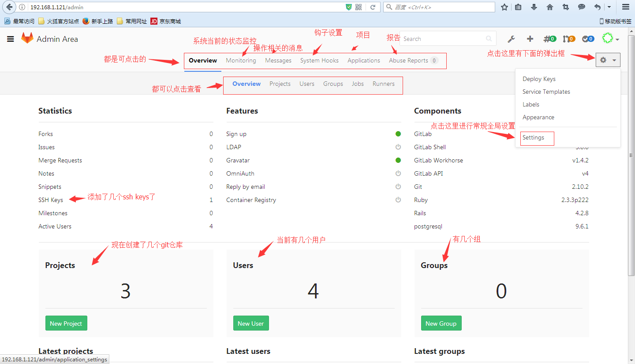The width and height of the screenshot is (635, 364).
Task: Select Settings from the gear menu
Action: click(x=533, y=137)
